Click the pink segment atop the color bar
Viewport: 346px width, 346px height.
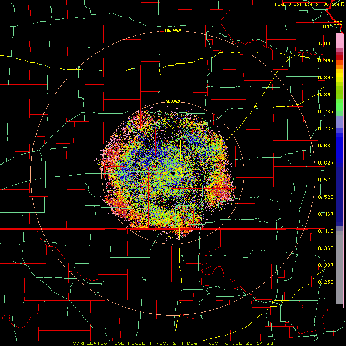[x=339, y=41]
